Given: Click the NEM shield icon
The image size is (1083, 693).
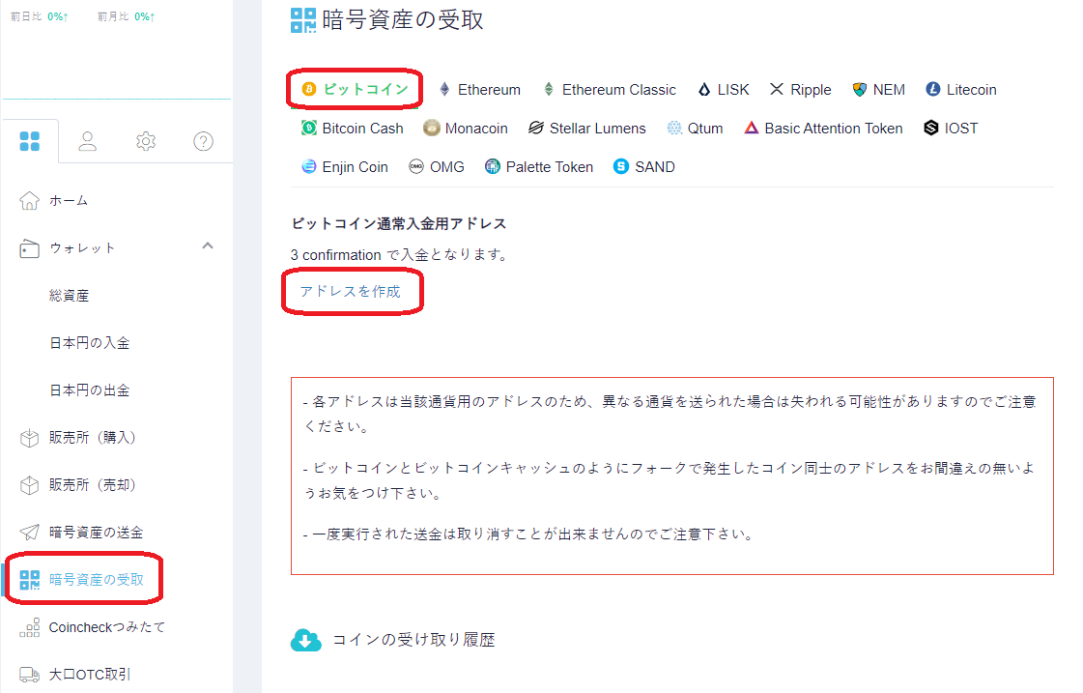Looking at the screenshot, I should [x=859, y=90].
